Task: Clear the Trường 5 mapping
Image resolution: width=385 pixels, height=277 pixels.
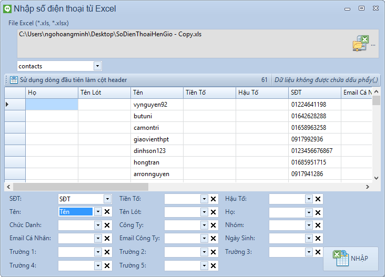Action: click(214, 265)
